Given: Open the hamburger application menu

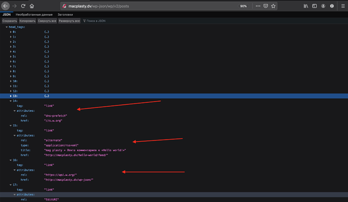Looking at the screenshot, I should pyautogui.click(x=343, y=6).
